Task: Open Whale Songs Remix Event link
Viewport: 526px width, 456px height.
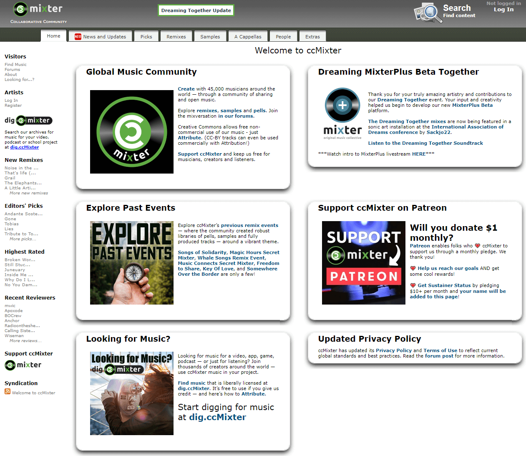Action: tap(231, 258)
